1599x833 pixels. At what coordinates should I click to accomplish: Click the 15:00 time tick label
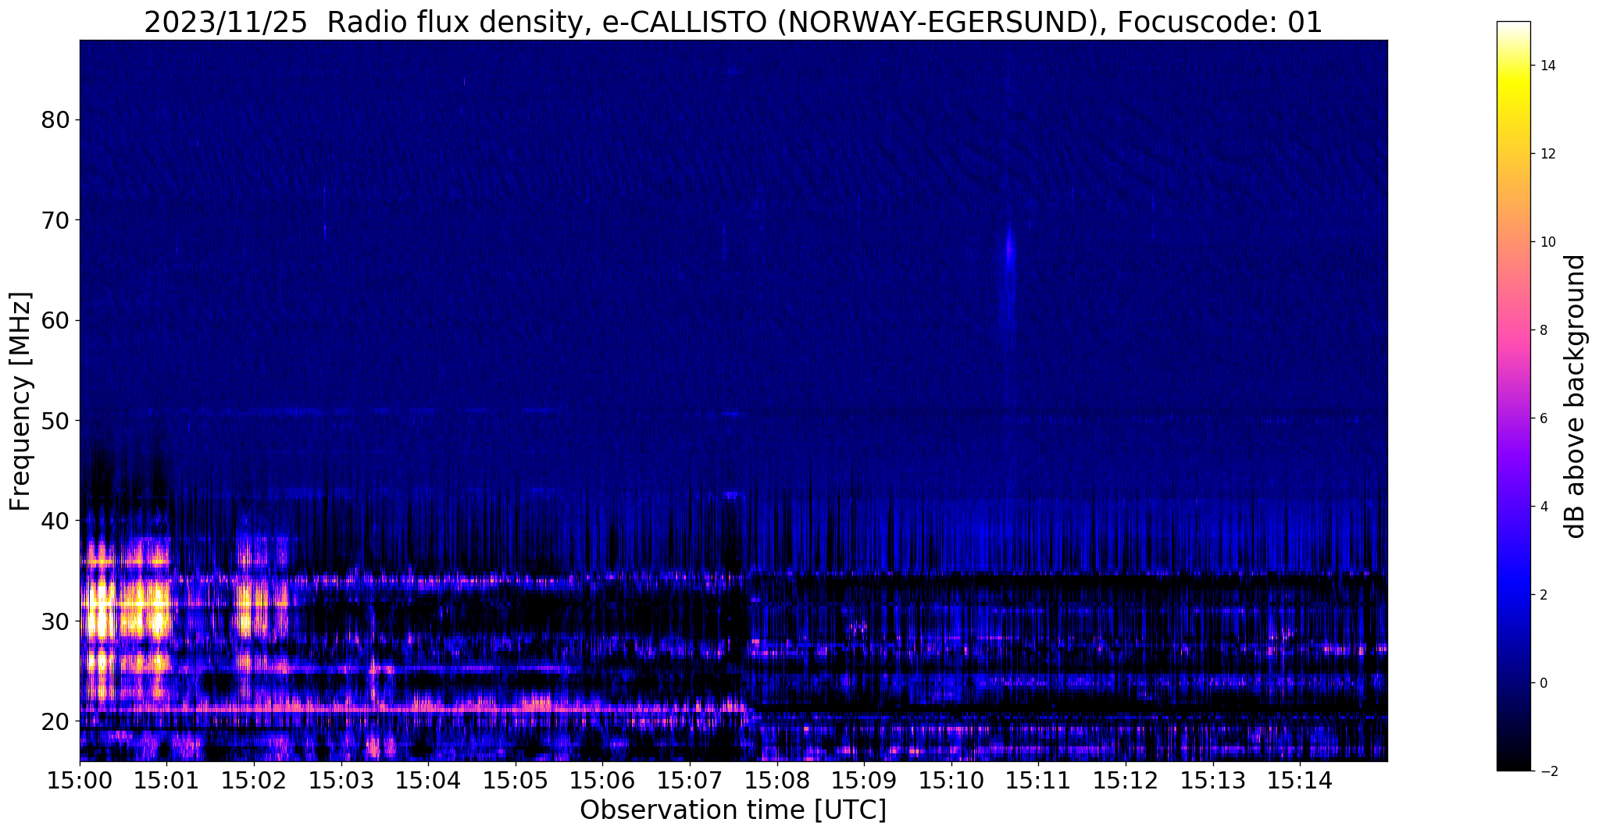tap(80, 780)
